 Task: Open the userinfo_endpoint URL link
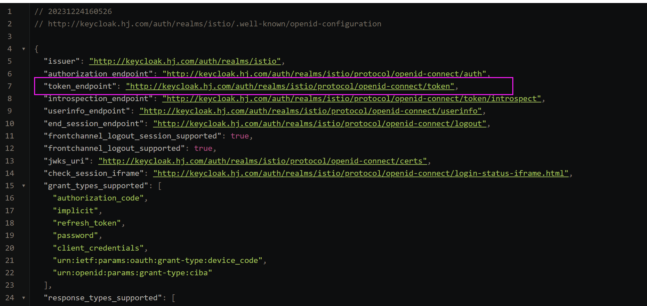pyautogui.click(x=311, y=111)
